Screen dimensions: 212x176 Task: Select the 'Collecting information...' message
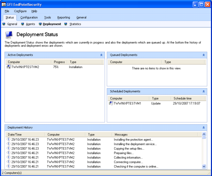(128, 157)
